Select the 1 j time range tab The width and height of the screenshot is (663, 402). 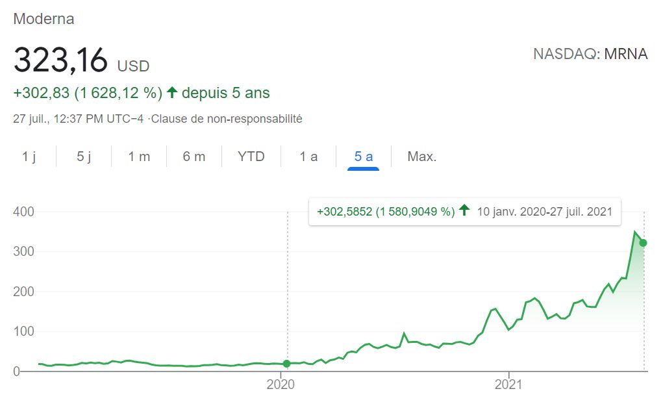[x=29, y=157]
